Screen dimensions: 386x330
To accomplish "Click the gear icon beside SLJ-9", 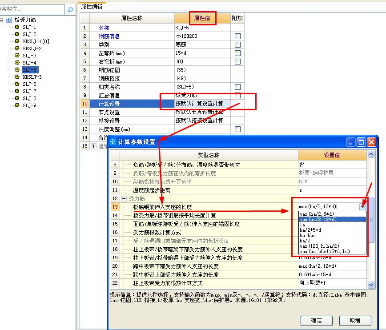I will pyautogui.click(x=17, y=105).
